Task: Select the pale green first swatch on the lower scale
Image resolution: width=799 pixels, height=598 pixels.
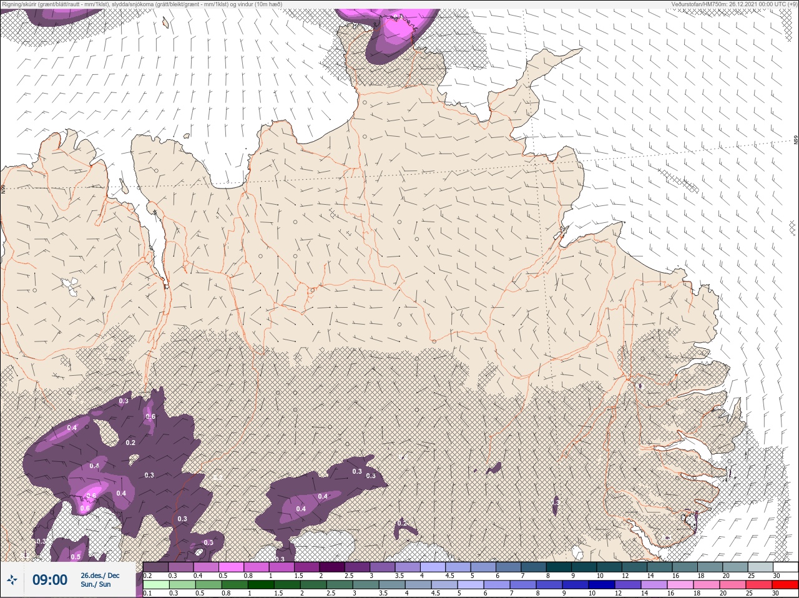Action: (x=155, y=585)
